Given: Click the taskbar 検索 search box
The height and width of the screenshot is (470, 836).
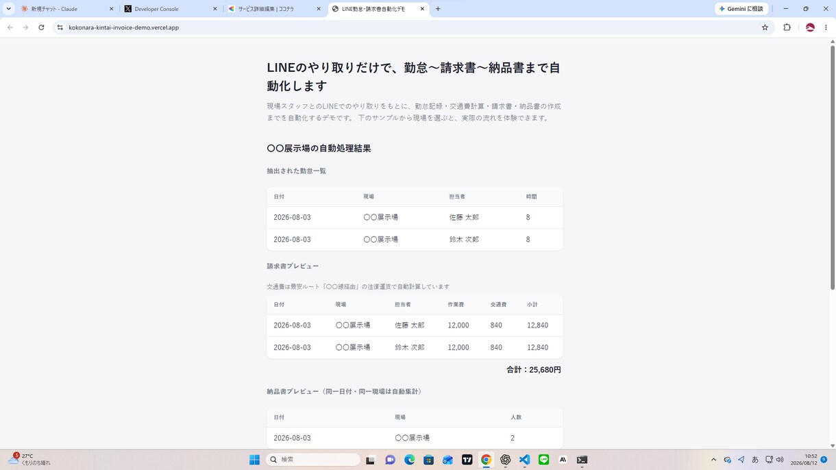Looking at the screenshot, I should [313, 460].
